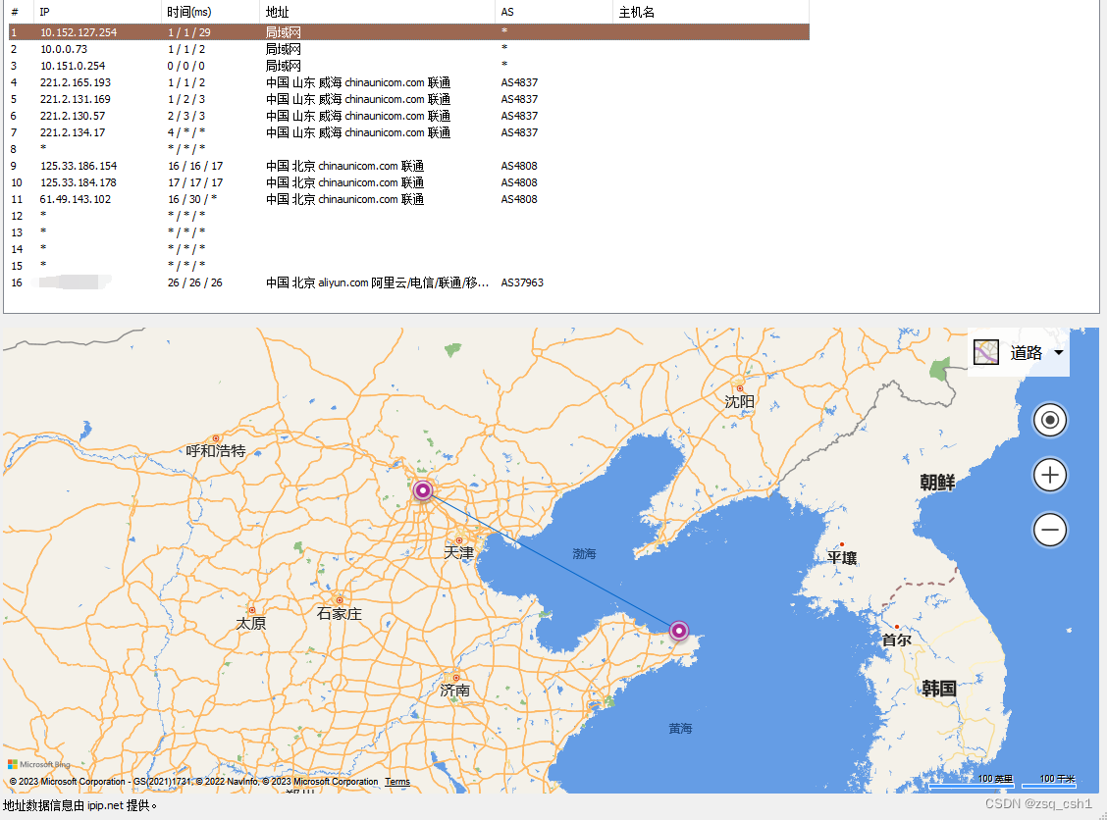The width and height of the screenshot is (1107, 820).
Task: Open the 道路 map style dropdown arrow
Action: (1058, 351)
